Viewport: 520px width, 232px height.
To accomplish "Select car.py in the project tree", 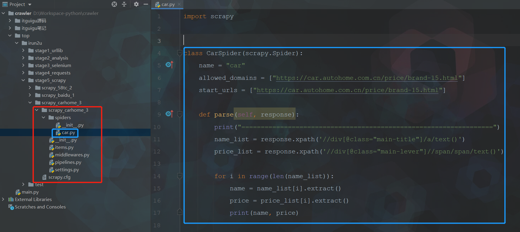I will coord(68,133).
